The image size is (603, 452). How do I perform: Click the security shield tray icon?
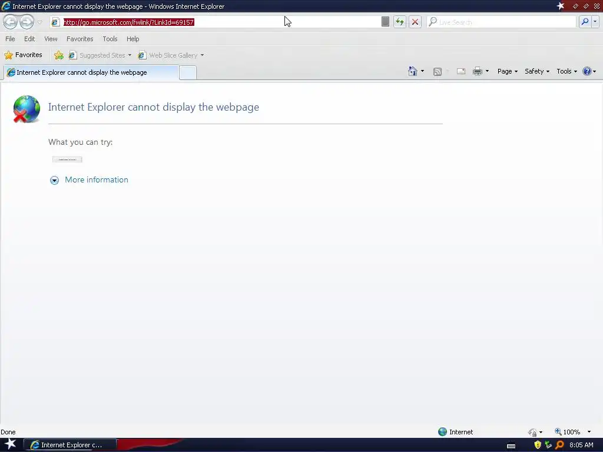538,445
